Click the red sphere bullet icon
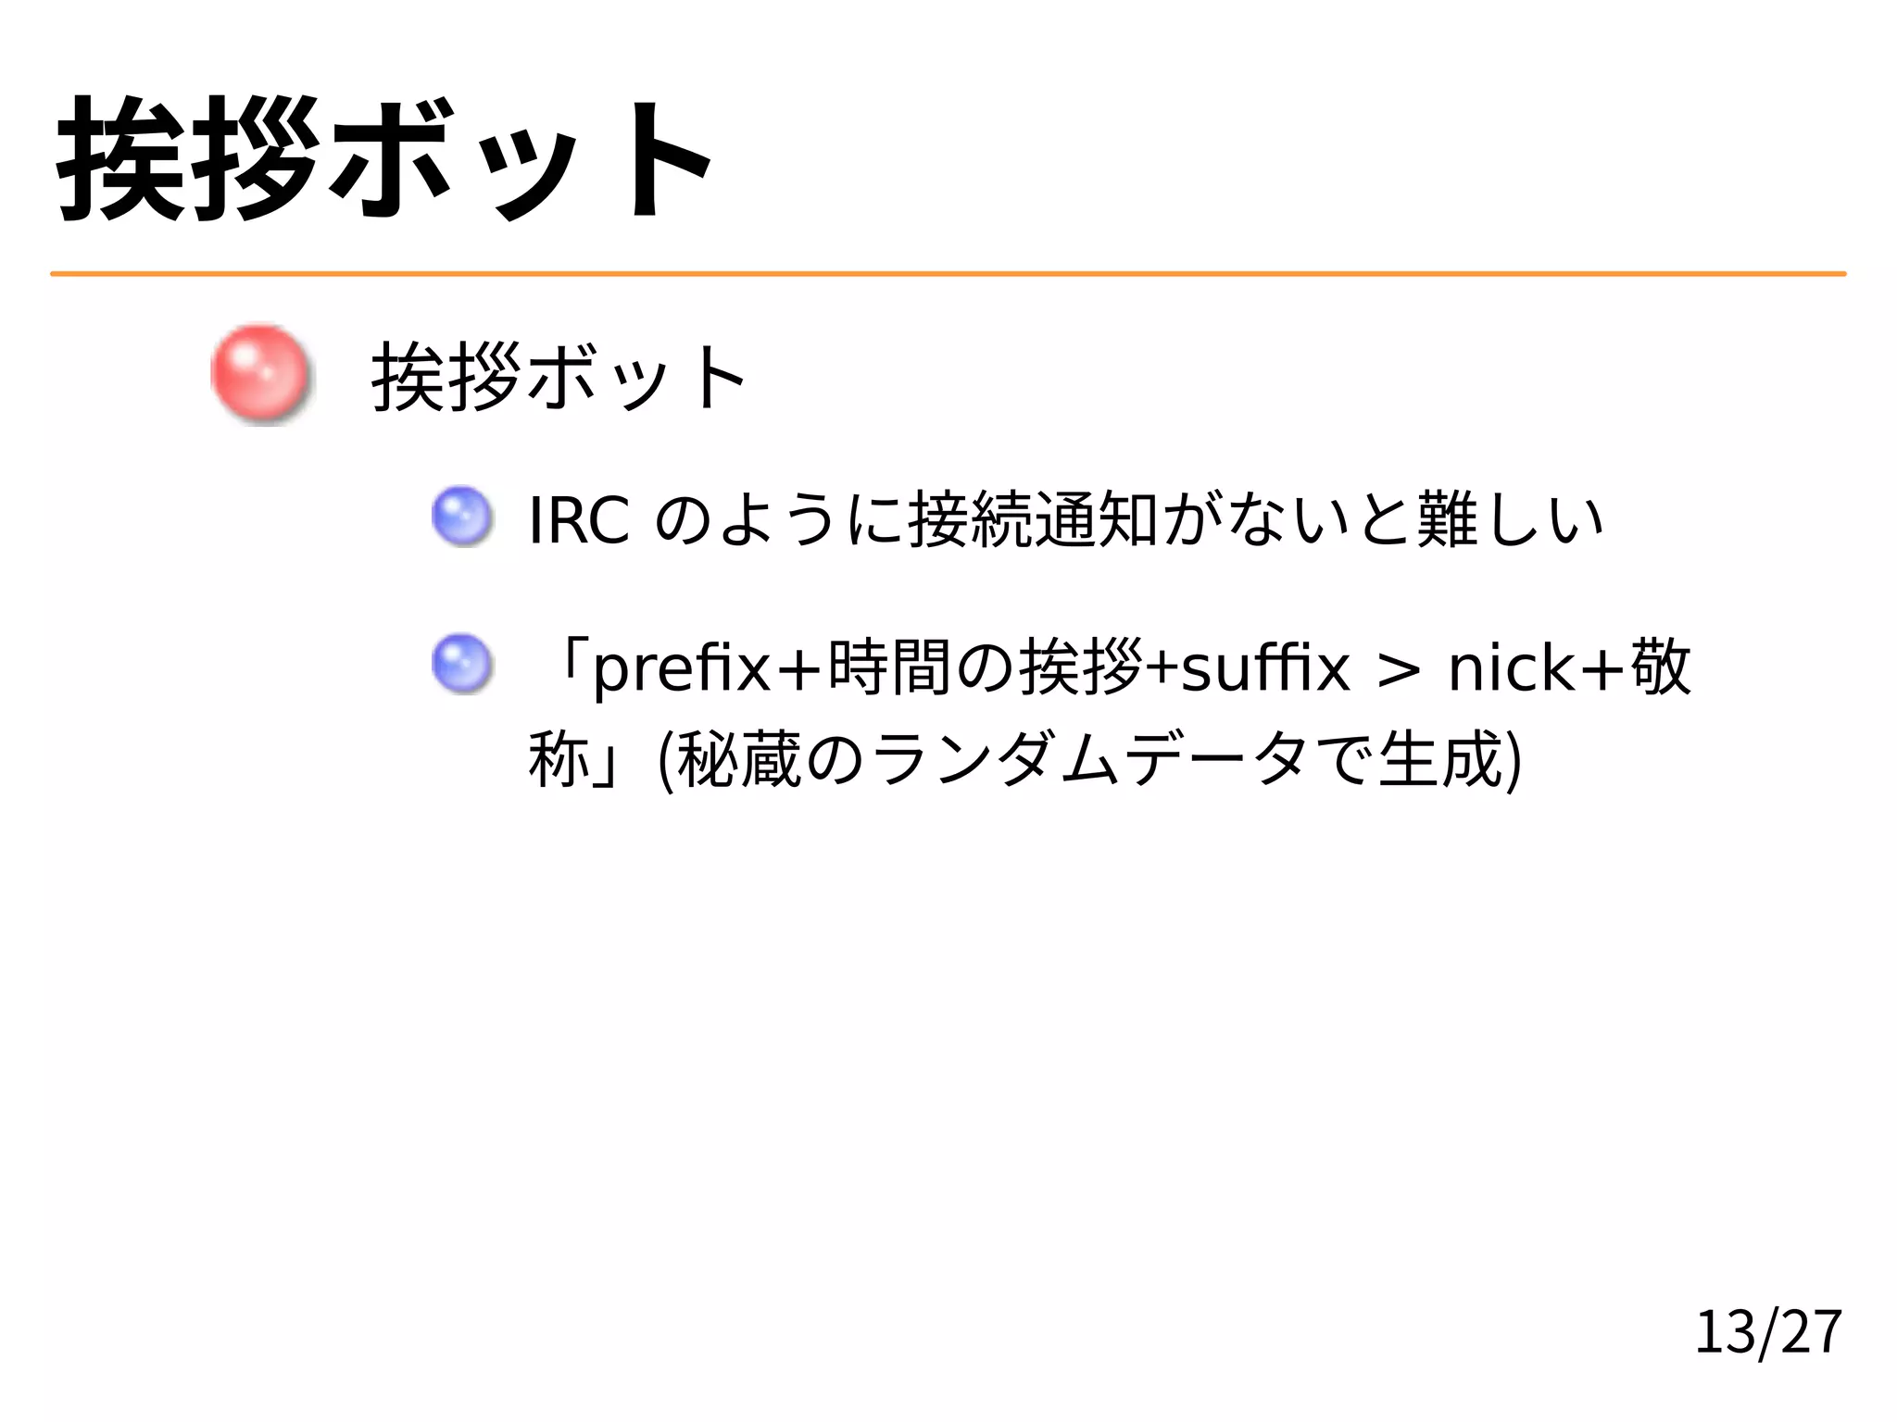 point(260,374)
